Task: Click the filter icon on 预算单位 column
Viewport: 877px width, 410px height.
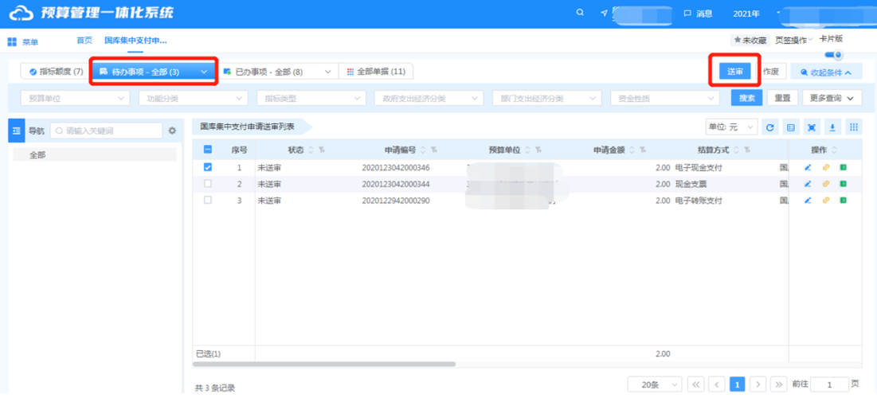Action: coord(538,150)
